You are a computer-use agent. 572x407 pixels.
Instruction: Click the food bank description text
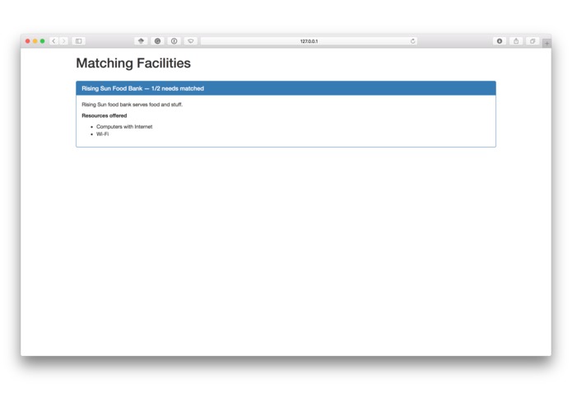click(132, 105)
